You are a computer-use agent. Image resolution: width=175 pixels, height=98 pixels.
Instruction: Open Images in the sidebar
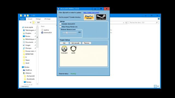(27, 45)
